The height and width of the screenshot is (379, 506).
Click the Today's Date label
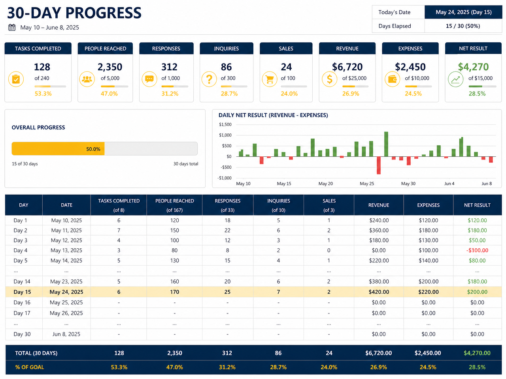(394, 12)
